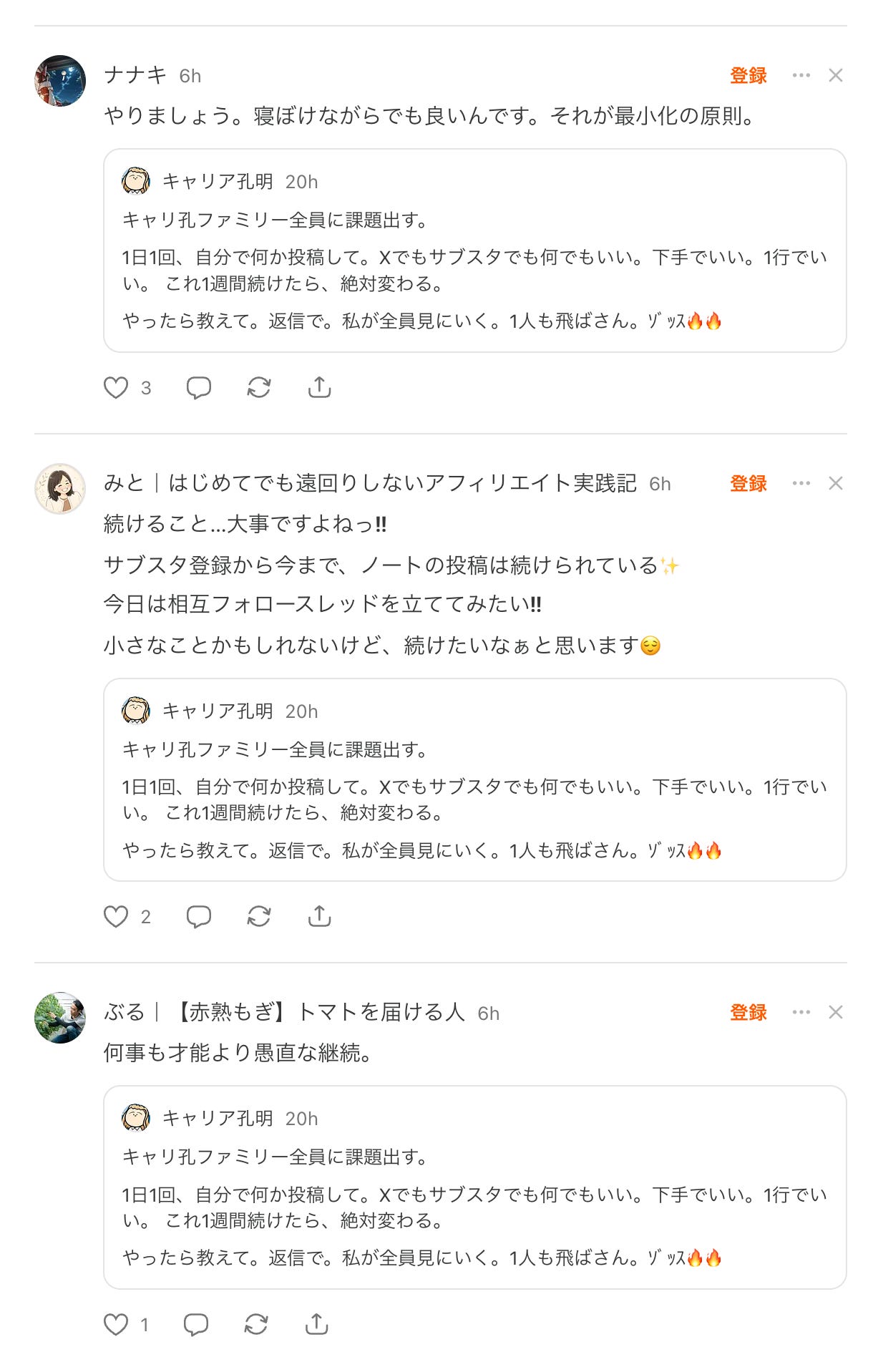Restack みと's note
873x1347 pixels.
point(259,917)
